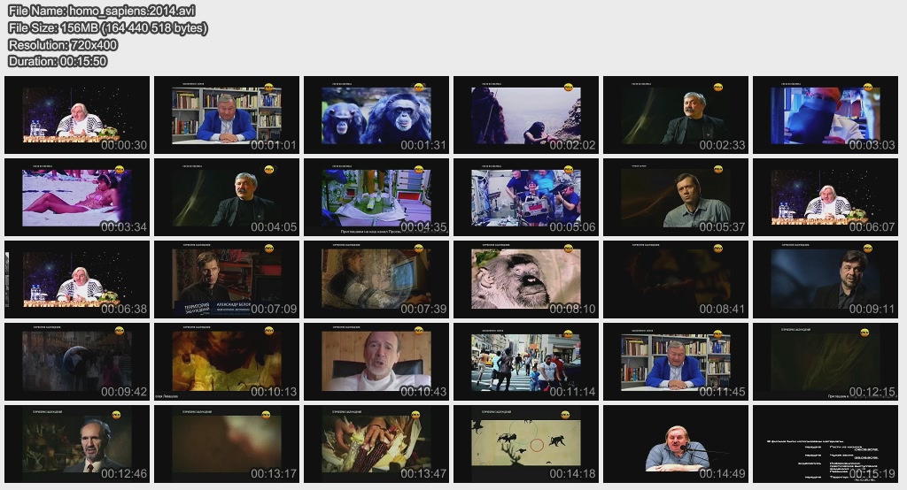Select the speaker with microphone at 00:14:49
This screenshot has height=490, width=907.
[x=676, y=444]
